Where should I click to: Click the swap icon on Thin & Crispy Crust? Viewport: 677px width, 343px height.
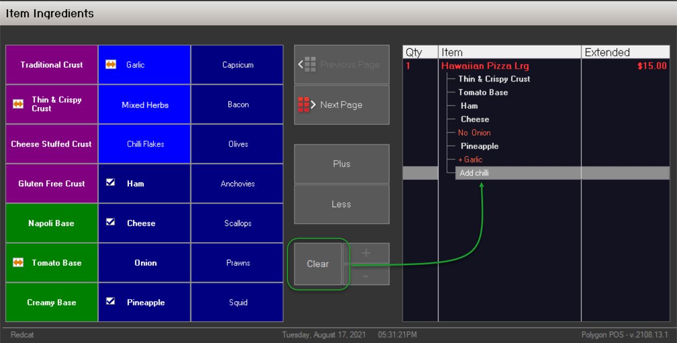pyautogui.click(x=17, y=104)
